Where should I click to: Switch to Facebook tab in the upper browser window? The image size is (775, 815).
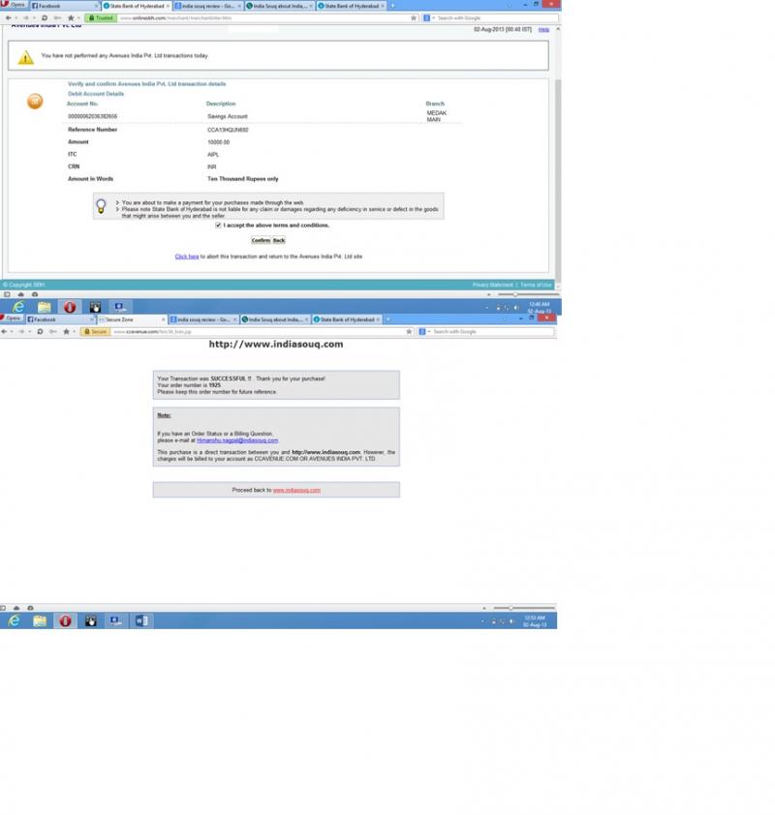point(62,6)
